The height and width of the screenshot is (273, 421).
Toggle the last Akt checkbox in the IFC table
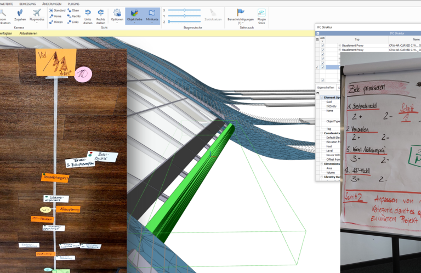coord(323,80)
